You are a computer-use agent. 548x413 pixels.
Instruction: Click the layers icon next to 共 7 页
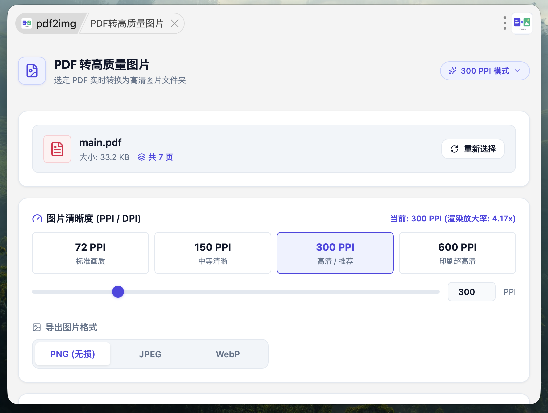click(142, 157)
